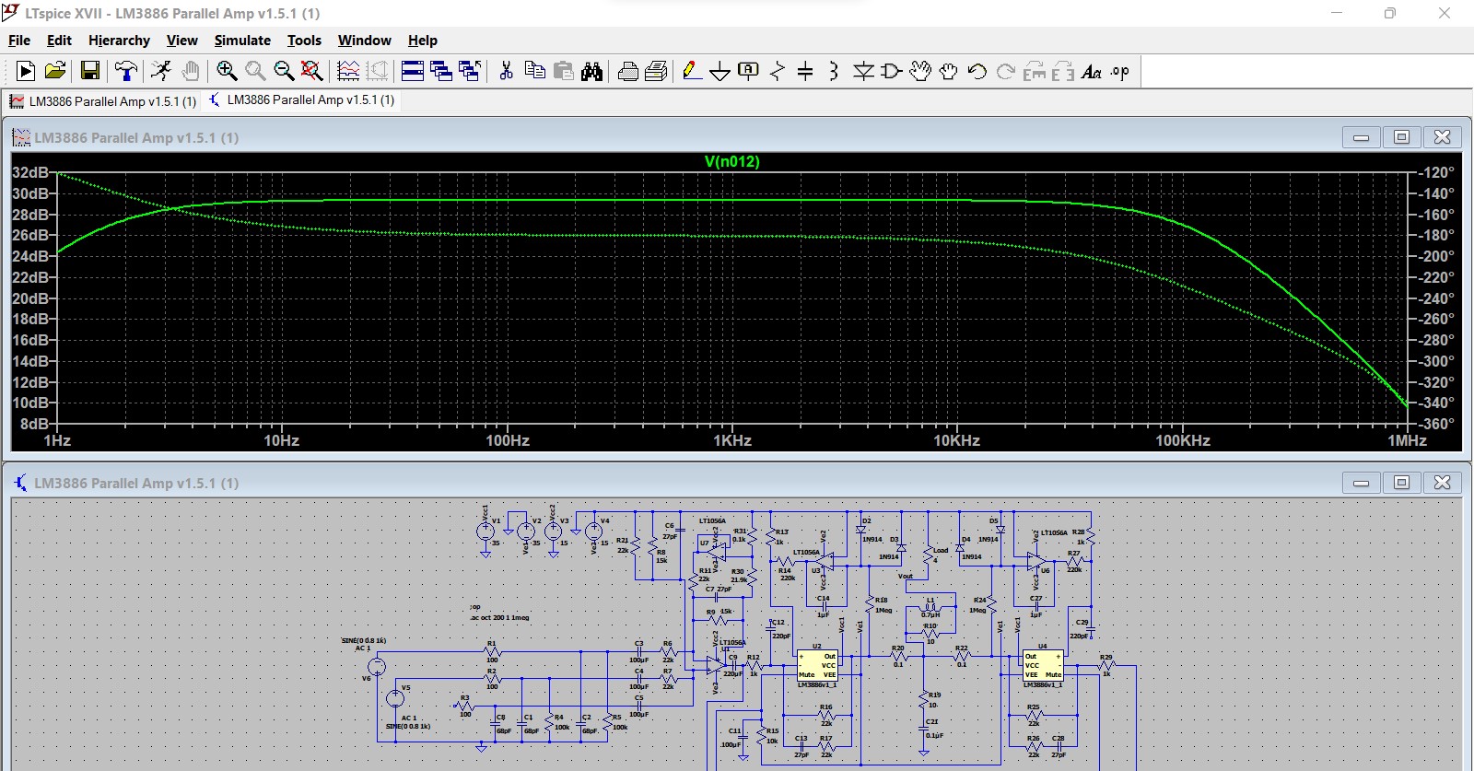The image size is (1474, 771).
Task: Close the waveform plot child window
Action: (x=1443, y=137)
